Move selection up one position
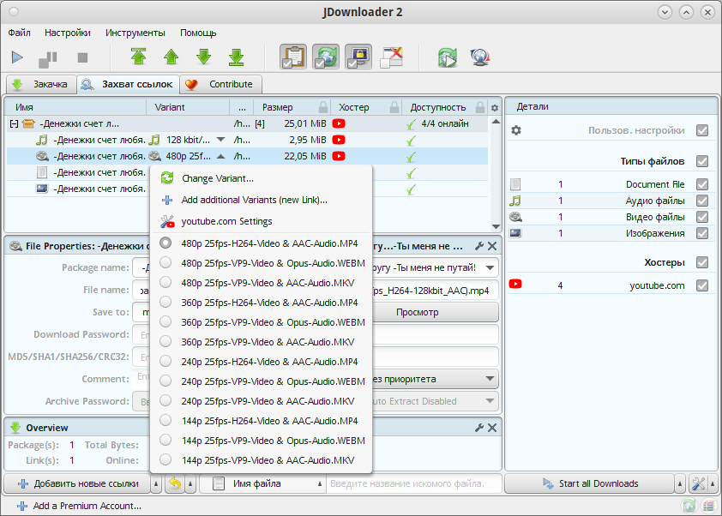 [171, 57]
